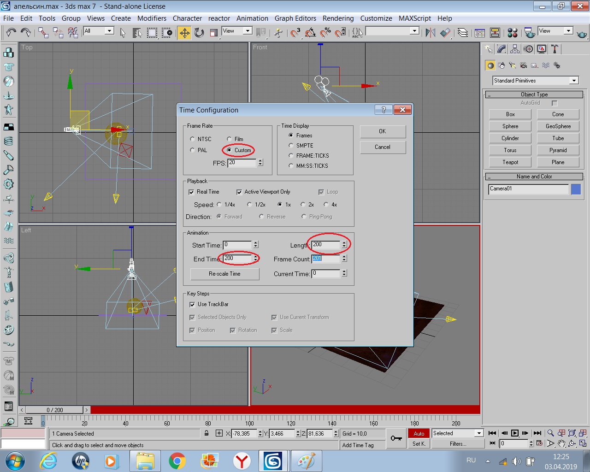Collapse the Object Type rollout
The width and height of the screenshot is (590, 472).
click(x=534, y=94)
